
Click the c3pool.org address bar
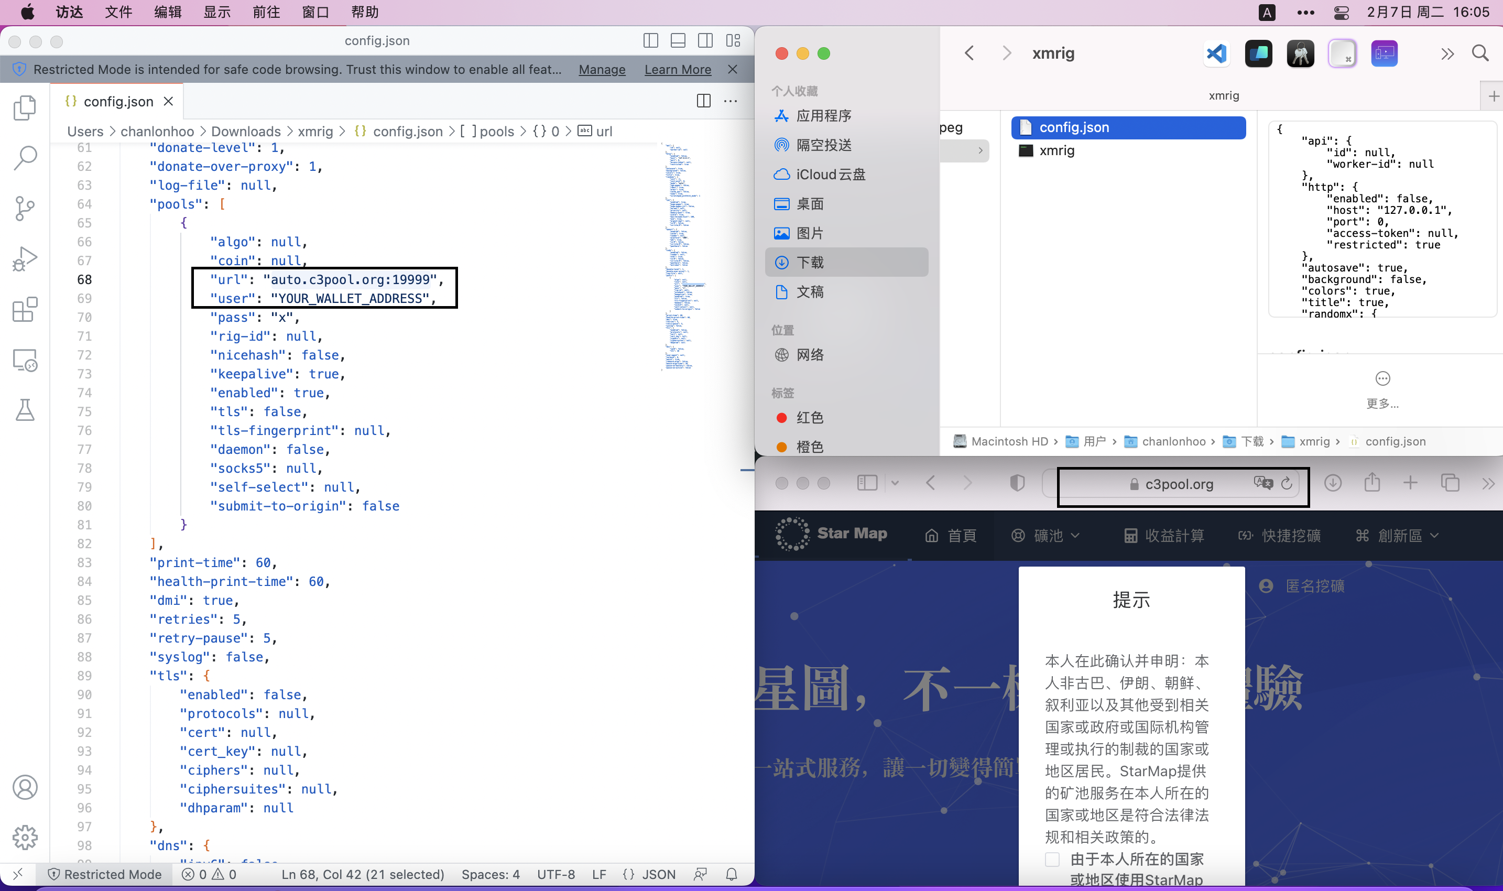(x=1179, y=484)
